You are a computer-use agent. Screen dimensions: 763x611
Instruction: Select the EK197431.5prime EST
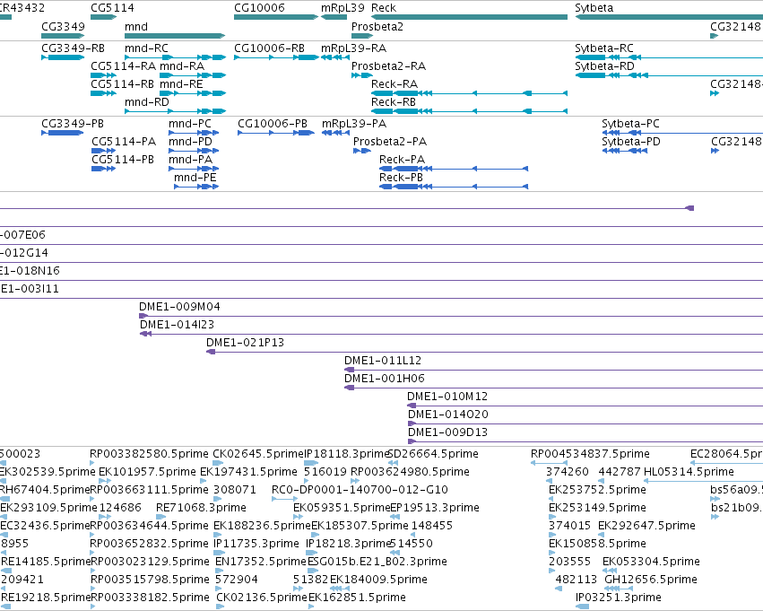coord(202,481)
